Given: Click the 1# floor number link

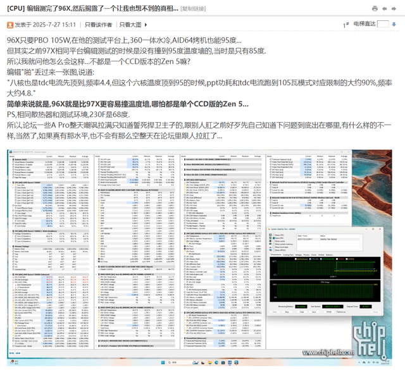Looking at the screenshot, I should (x=346, y=24).
